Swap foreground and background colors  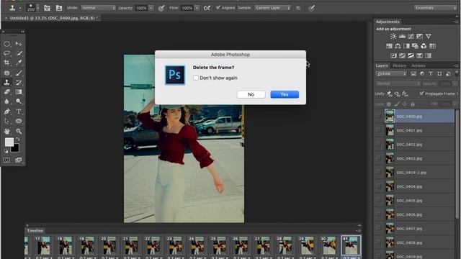pos(18,139)
